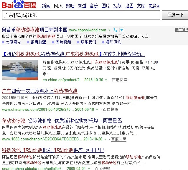Viewport: 188px width, 170px height.
Task: Switch to the 新闻 news tab
Action: coord(46,6)
